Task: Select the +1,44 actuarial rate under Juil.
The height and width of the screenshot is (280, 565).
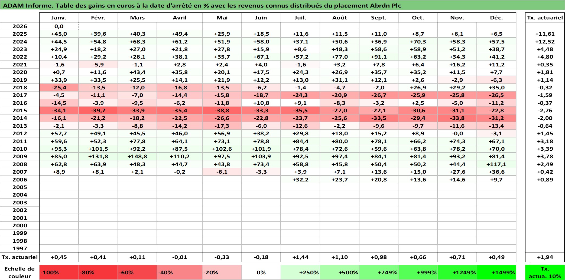Action: (x=300, y=257)
